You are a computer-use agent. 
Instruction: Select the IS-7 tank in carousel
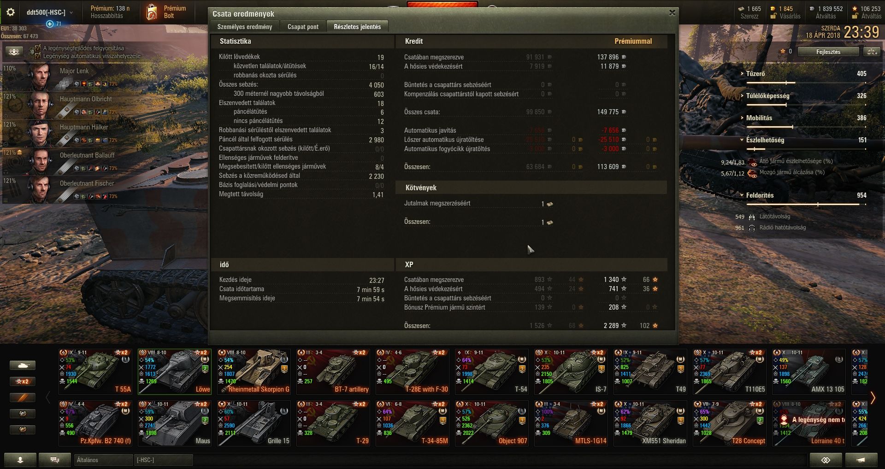click(x=571, y=371)
